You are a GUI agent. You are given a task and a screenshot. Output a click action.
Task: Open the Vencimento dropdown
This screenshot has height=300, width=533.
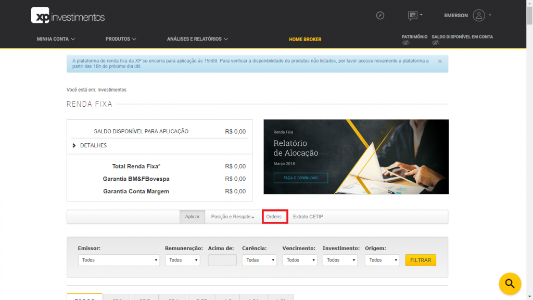pos(300,260)
